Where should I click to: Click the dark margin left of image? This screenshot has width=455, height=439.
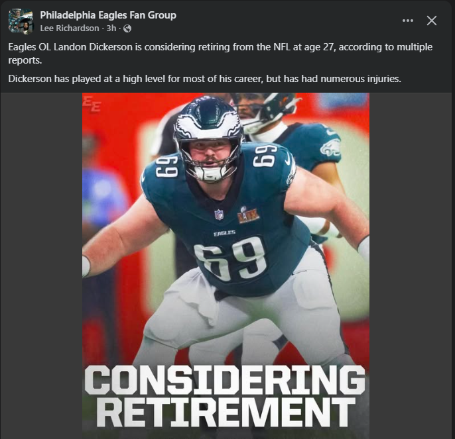tap(42, 266)
